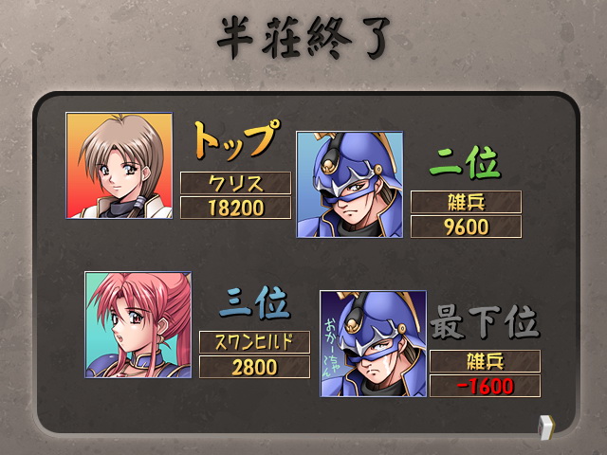Click second-place 雑兵 name plate
The width and height of the screenshot is (607, 455).
466,202
